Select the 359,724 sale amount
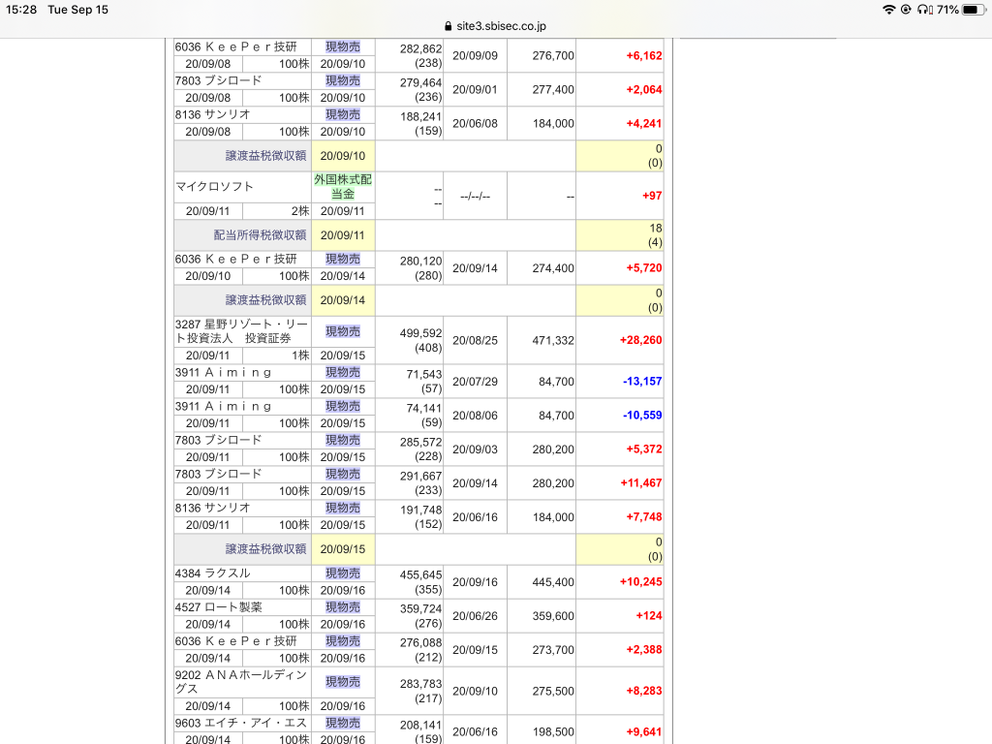992x744 pixels. (x=420, y=609)
